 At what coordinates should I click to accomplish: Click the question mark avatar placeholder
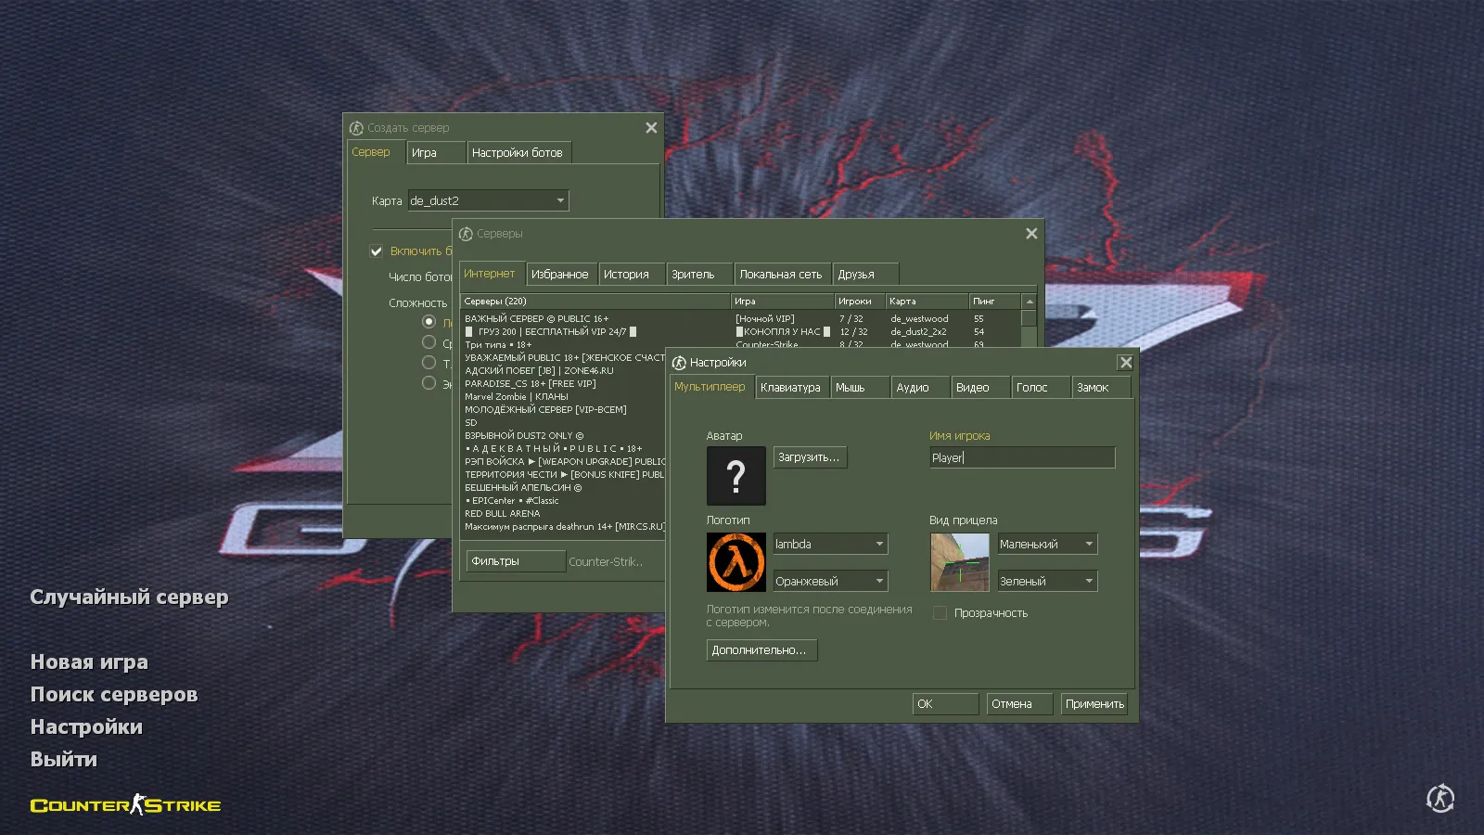(736, 476)
